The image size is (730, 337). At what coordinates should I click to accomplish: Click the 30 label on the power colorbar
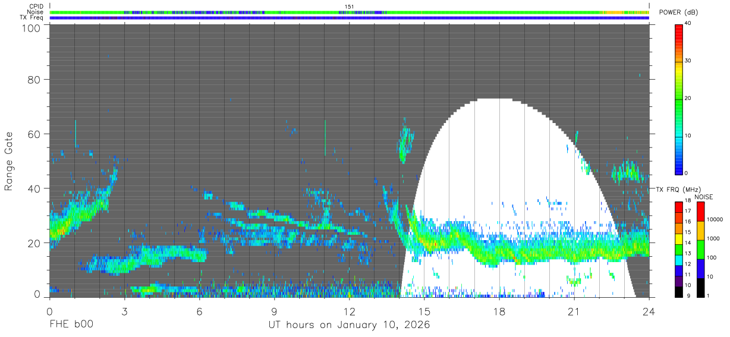688,61
